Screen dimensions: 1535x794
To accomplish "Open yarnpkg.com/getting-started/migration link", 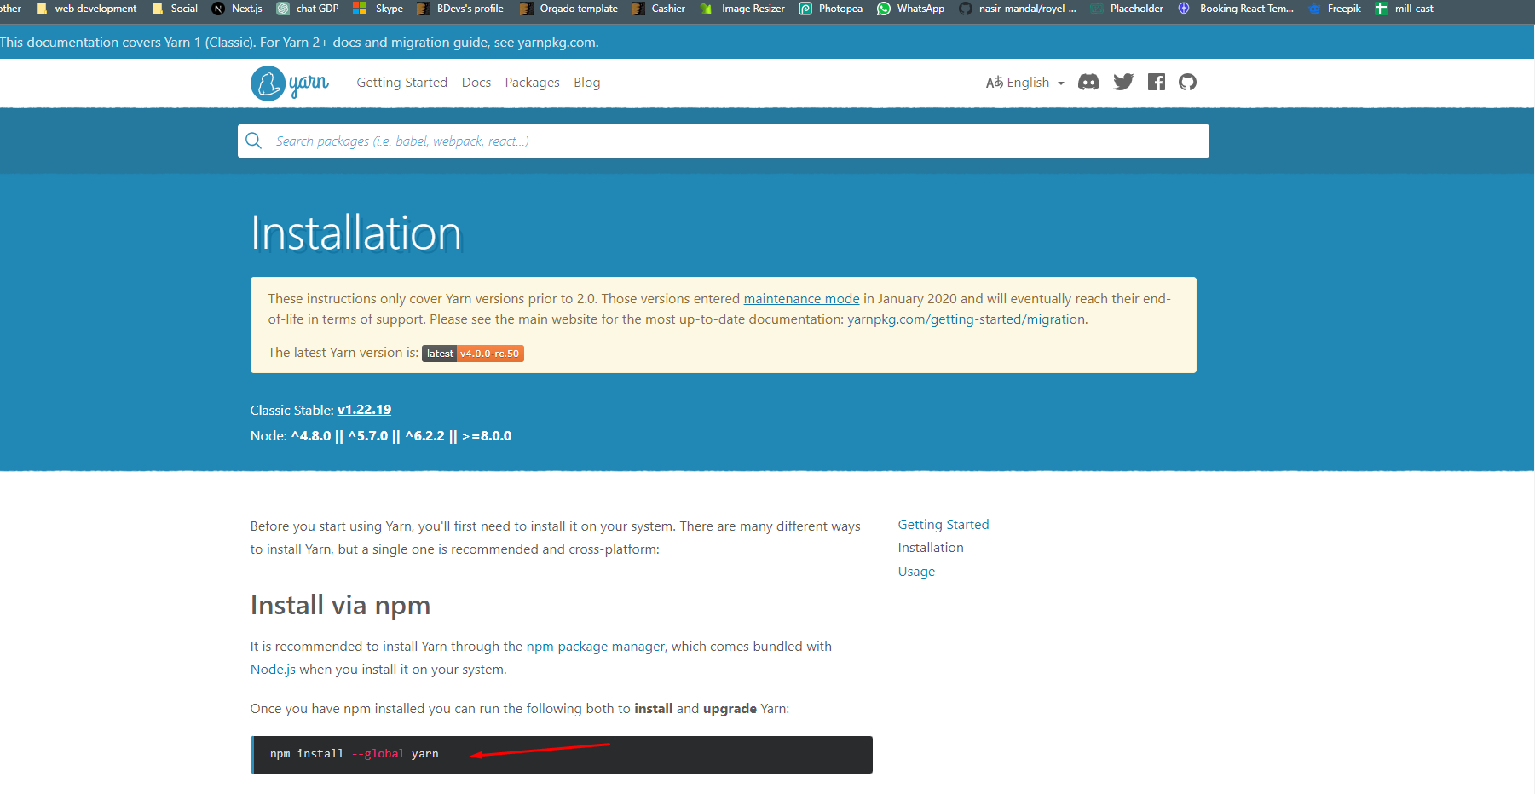I will (x=966, y=319).
